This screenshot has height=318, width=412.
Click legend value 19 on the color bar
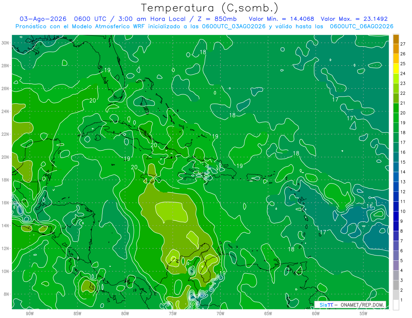pyautogui.click(x=403, y=122)
